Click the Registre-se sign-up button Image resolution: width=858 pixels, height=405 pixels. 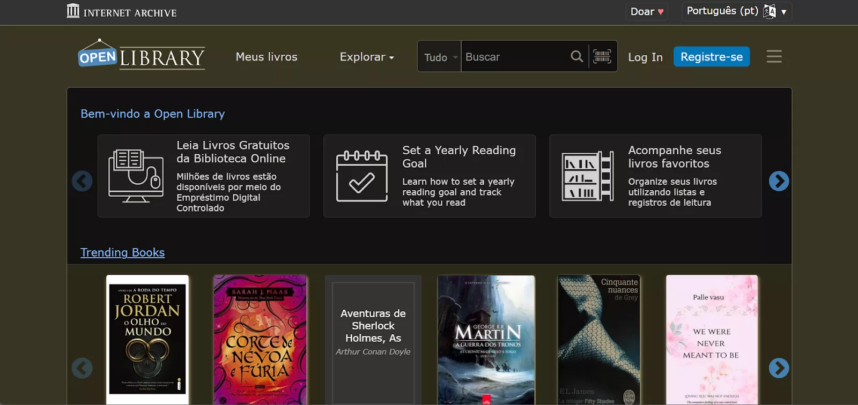coord(712,57)
